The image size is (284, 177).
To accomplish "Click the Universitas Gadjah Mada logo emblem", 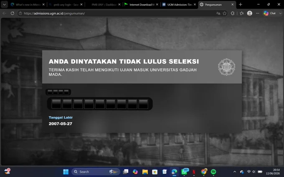I will click(227, 67).
